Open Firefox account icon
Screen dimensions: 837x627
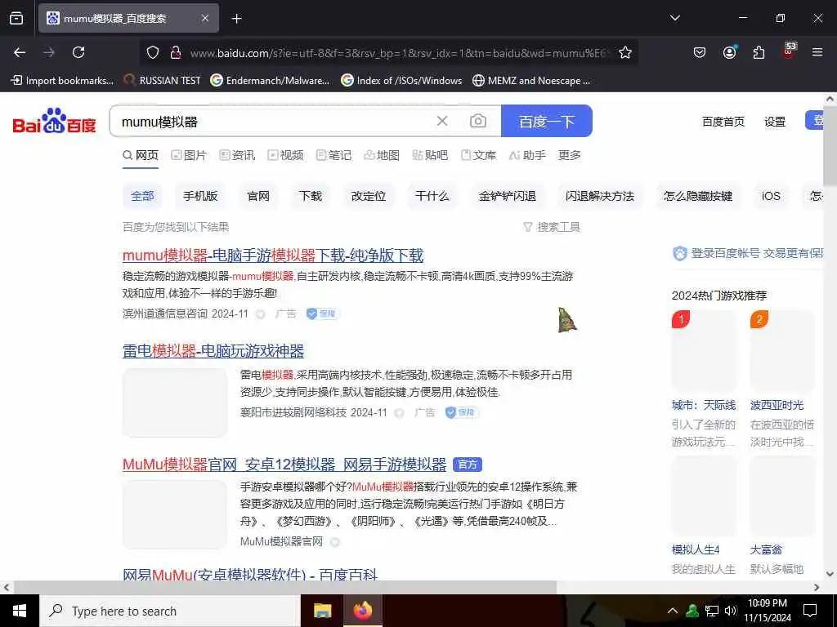[729, 52]
